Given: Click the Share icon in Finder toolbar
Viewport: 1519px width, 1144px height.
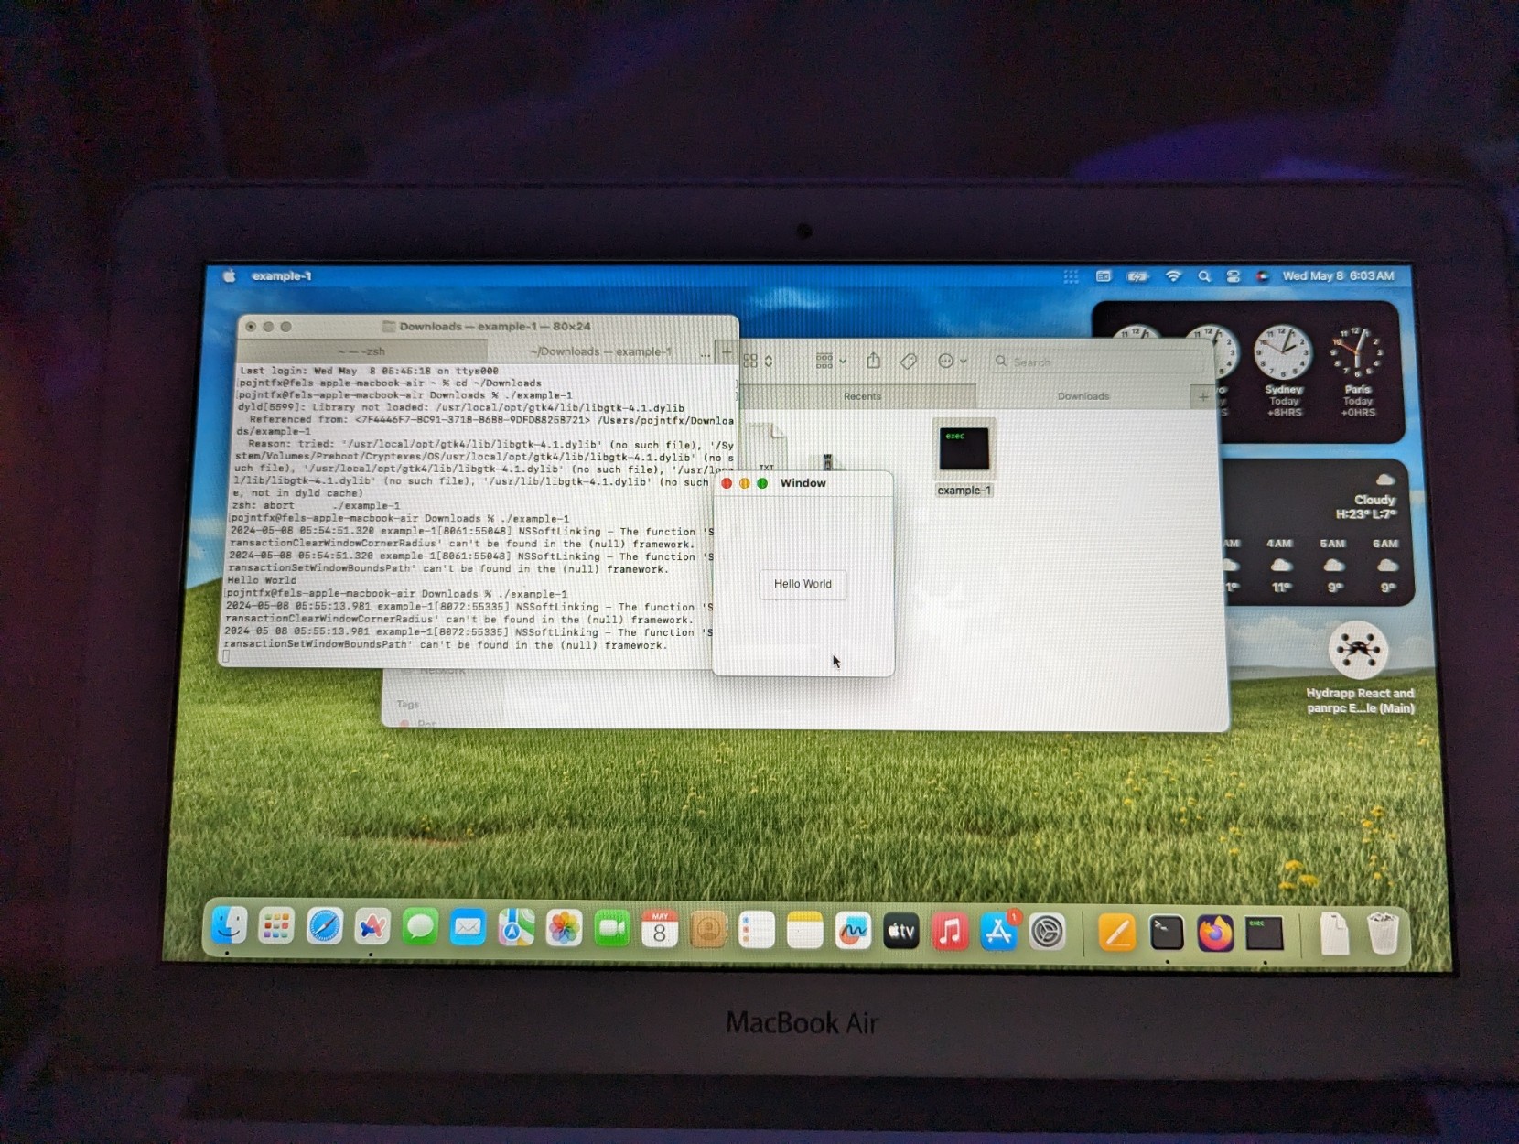Looking at the screenshot, I should [x=874, y=361].
